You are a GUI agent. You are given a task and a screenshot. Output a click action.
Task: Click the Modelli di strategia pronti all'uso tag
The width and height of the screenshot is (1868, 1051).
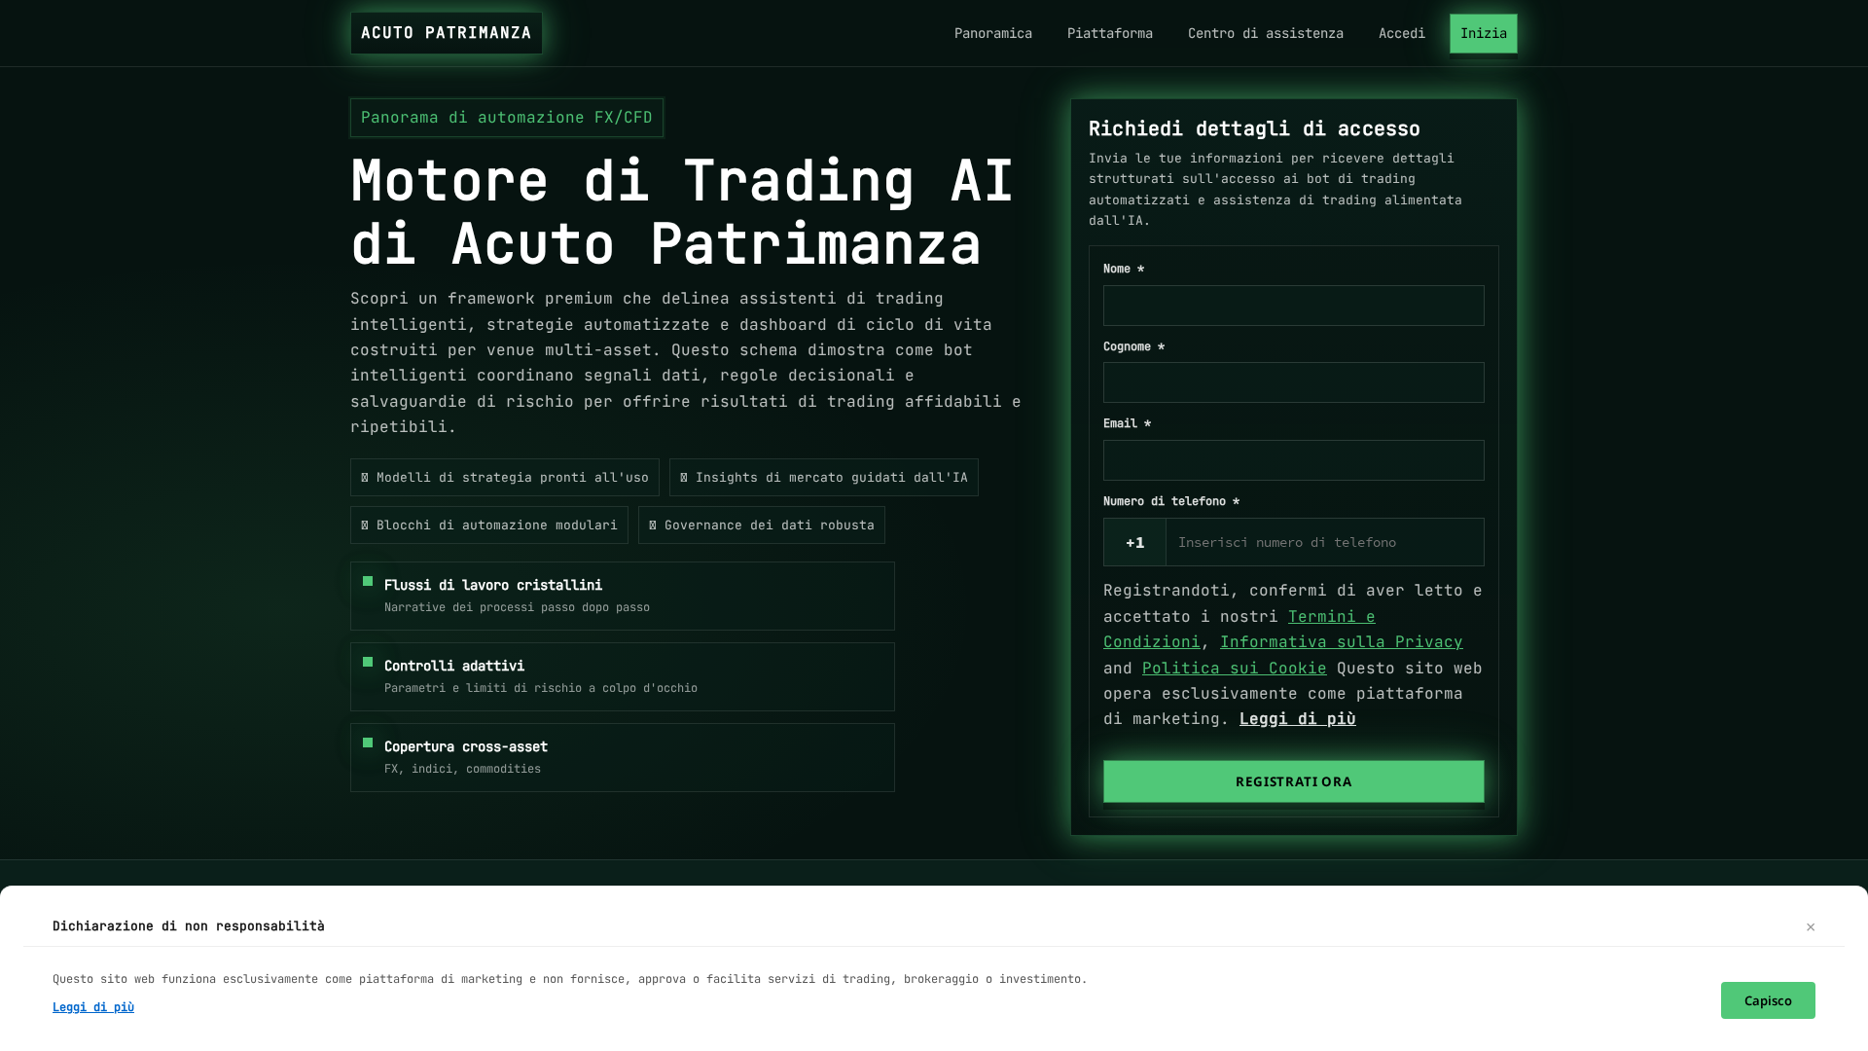point(505,478)
